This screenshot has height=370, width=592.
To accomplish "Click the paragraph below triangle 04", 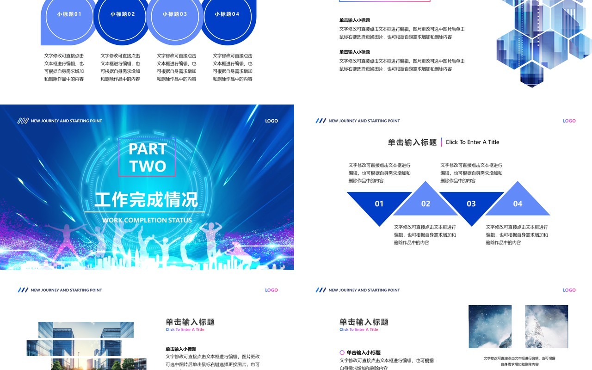I will (517, 235).
